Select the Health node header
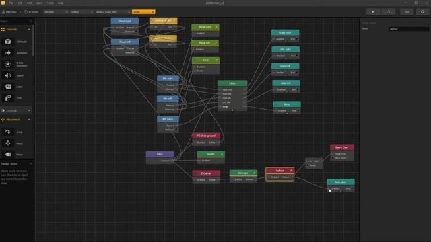Viewport: 431px width, 242px height. 211,154
